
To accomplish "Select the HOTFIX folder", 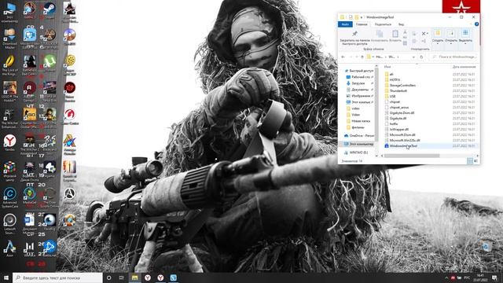I will [x=392, y=79].
